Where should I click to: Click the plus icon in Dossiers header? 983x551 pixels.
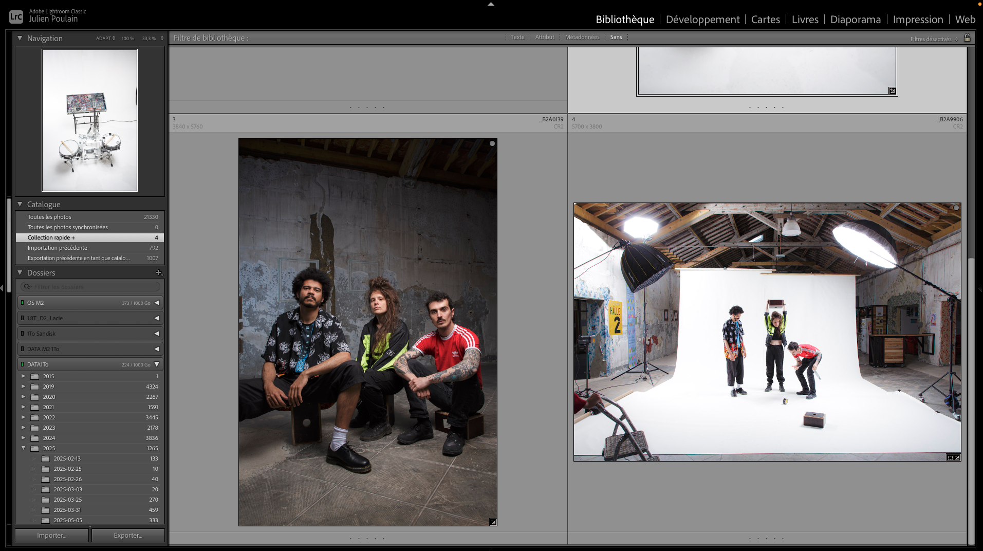[x=159, y=273]
